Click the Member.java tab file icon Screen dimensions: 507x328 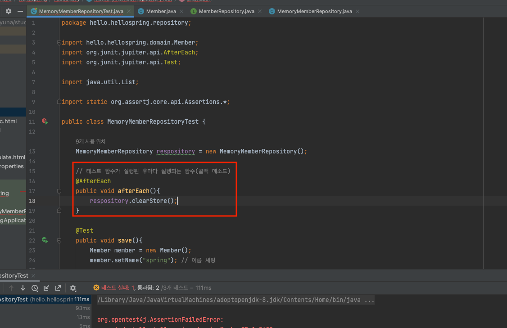[x=141, y=11]
